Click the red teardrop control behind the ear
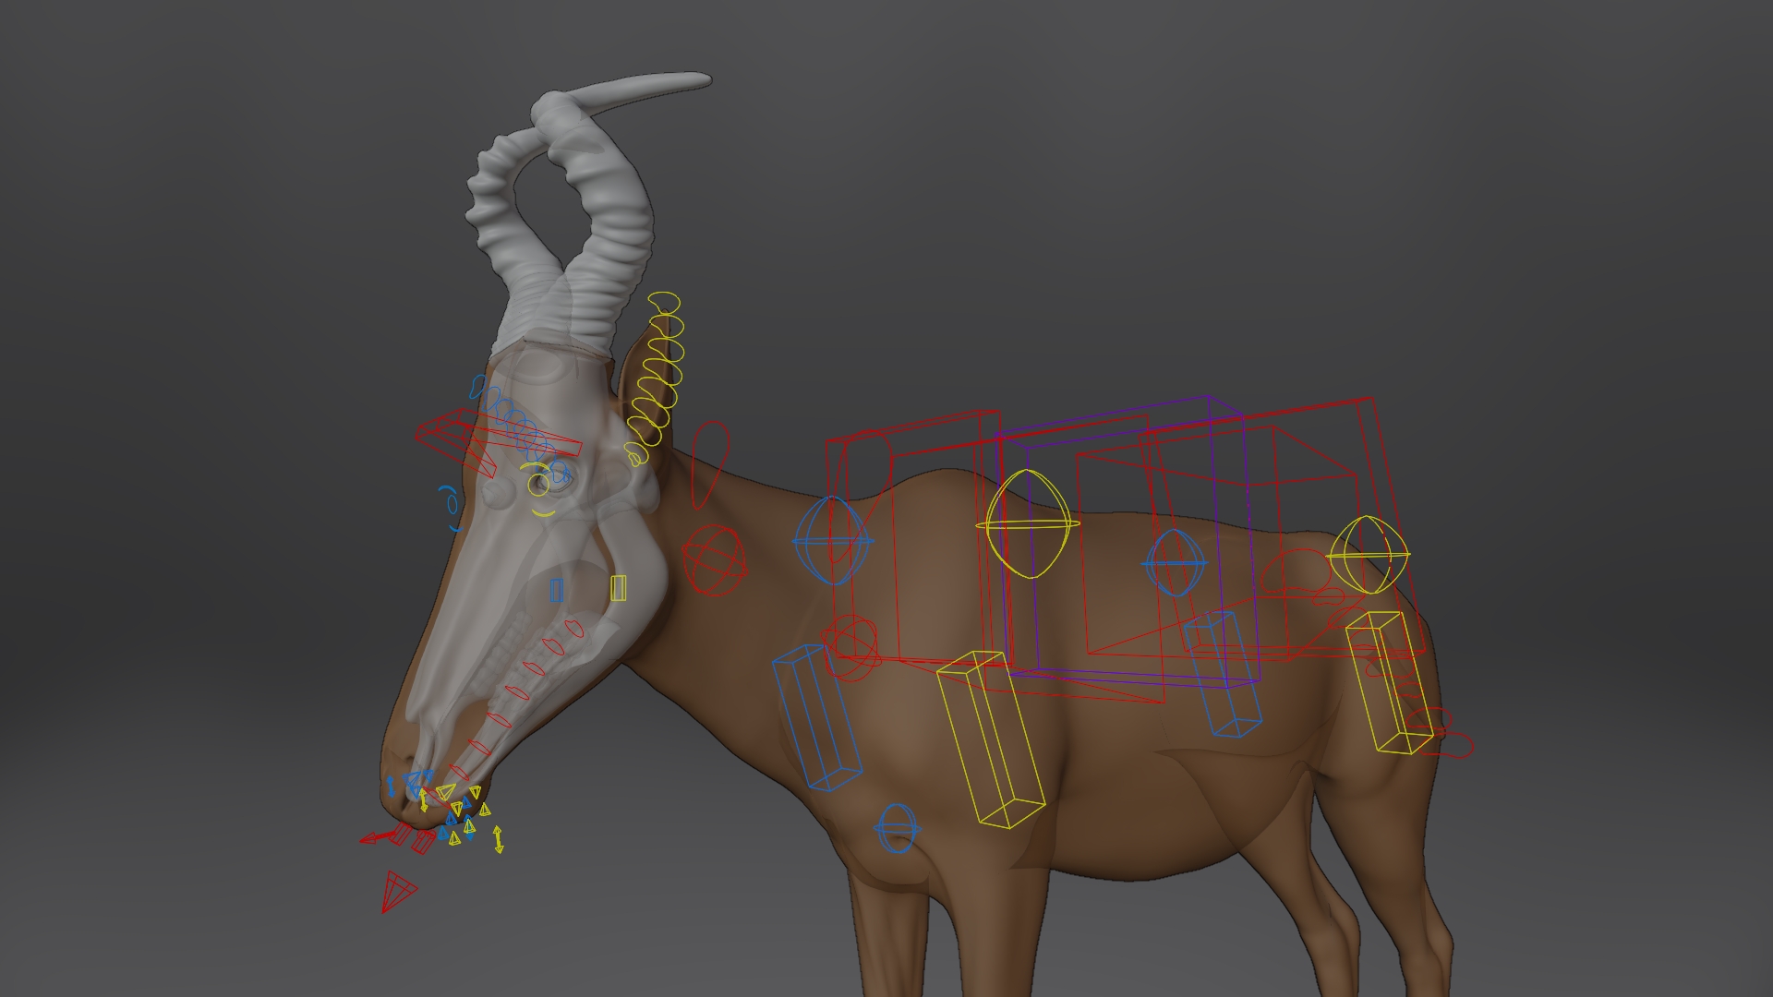Image resolution: width=1773 pixels, height=997 pixels. [709, 463]
